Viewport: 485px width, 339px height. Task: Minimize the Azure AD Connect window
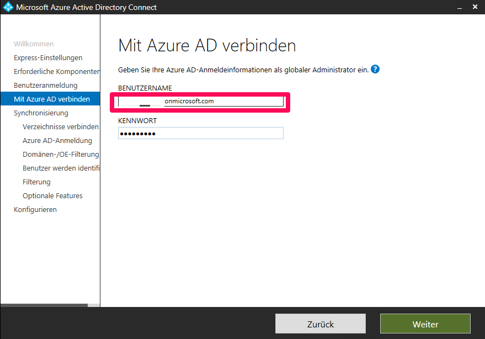pos(460,7)
